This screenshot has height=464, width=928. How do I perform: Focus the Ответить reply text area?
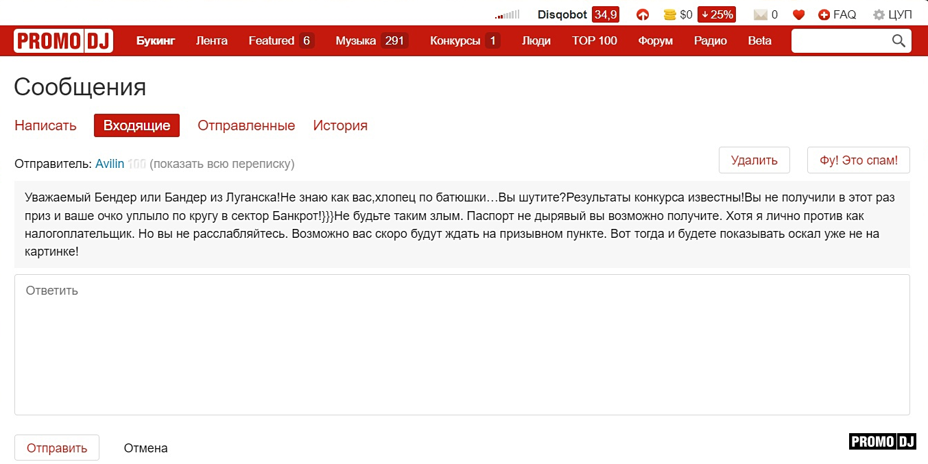[462, 345]
